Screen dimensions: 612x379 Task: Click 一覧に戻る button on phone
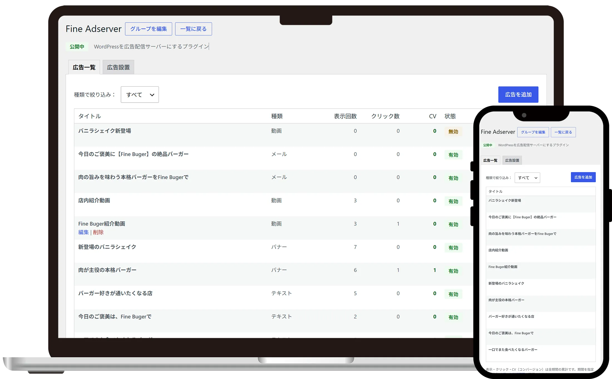pos(563,132)
